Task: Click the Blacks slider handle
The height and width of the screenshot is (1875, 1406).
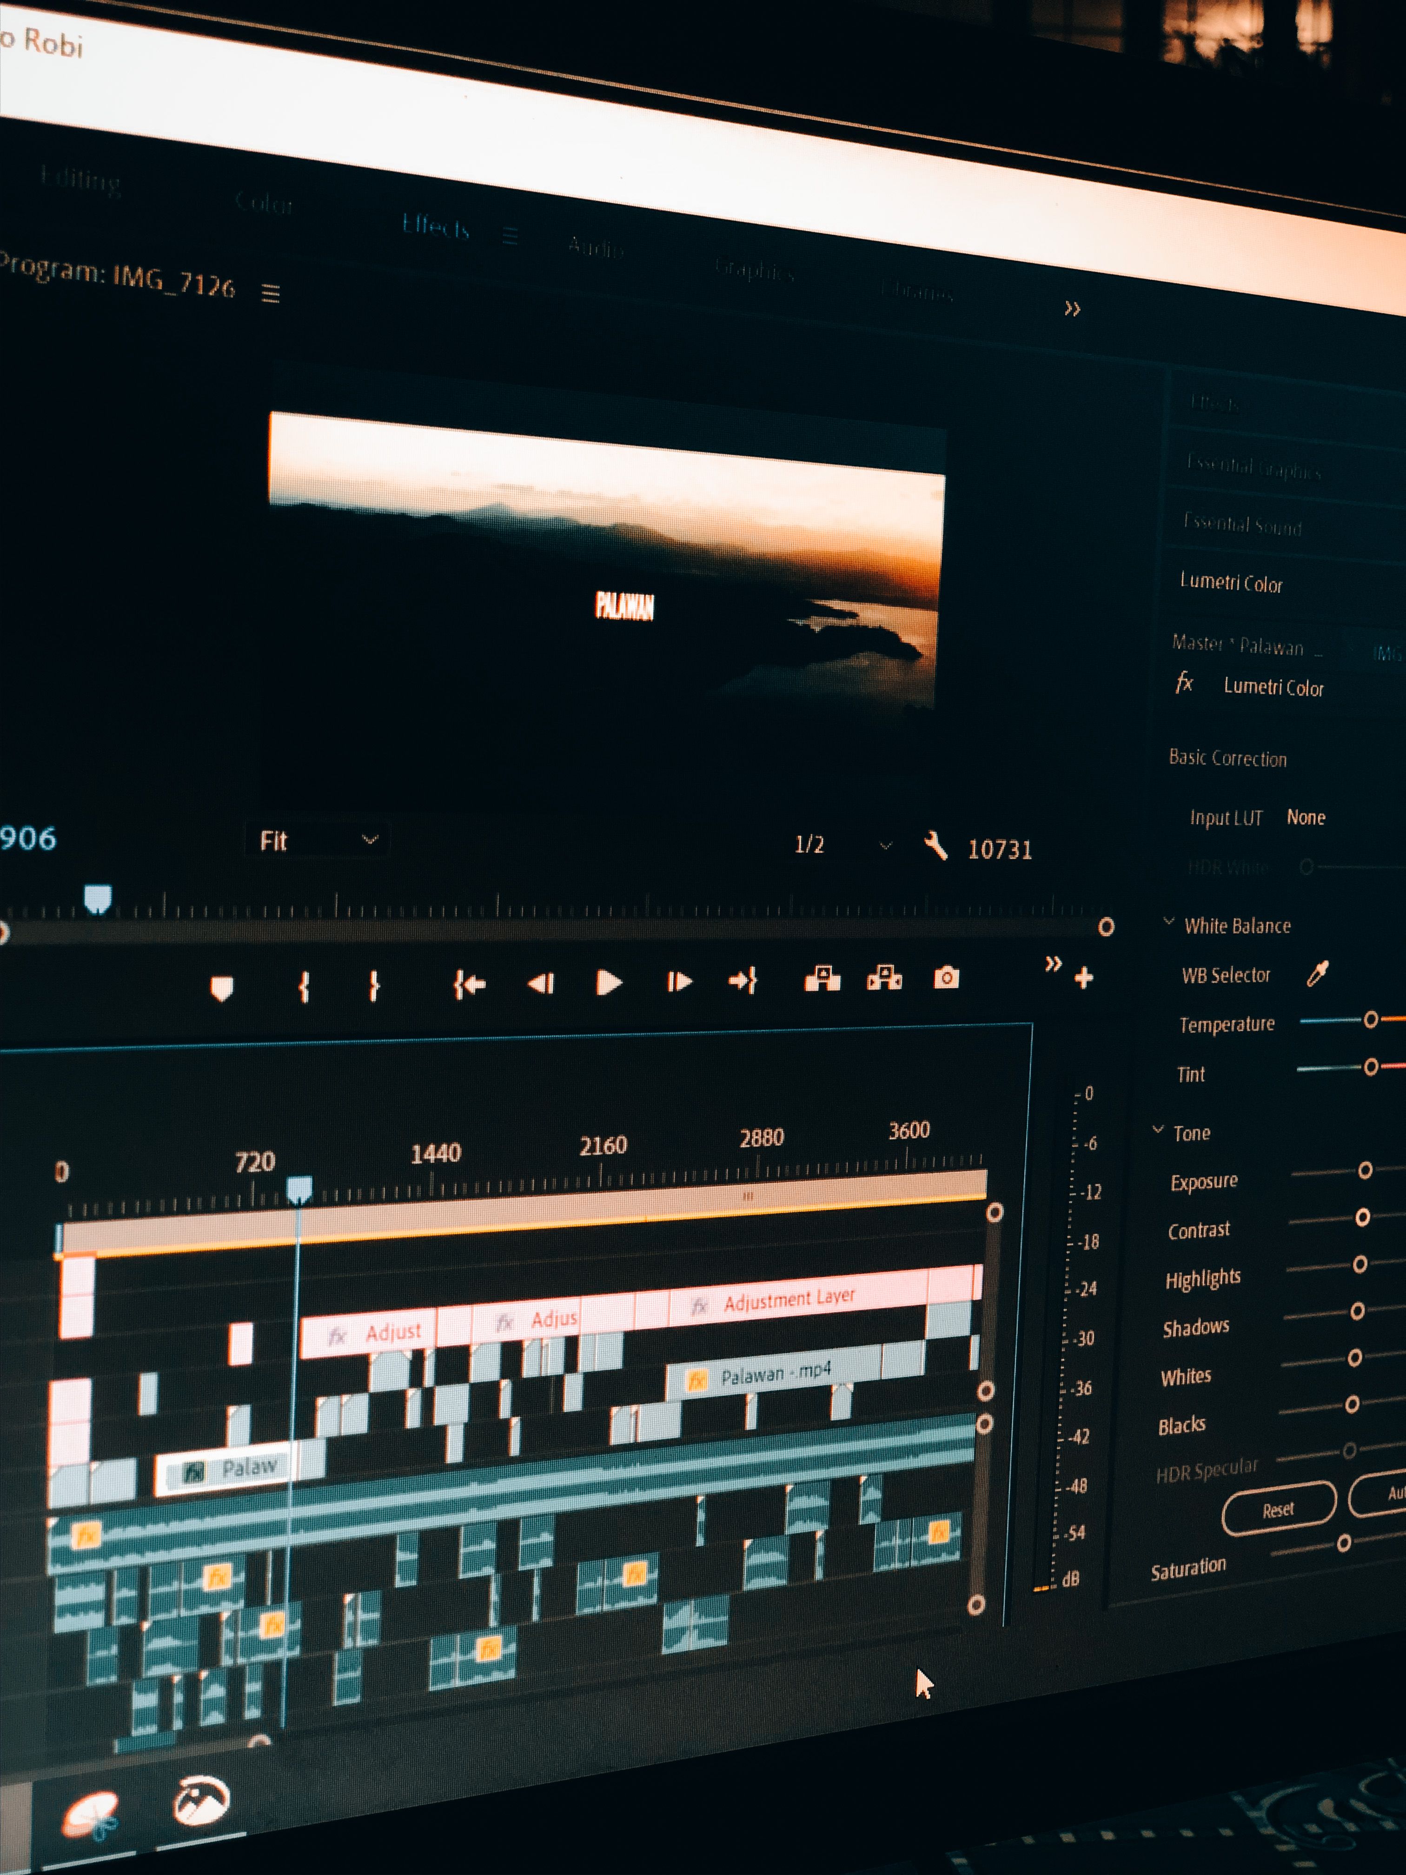Action: tap(1352, 1404)
